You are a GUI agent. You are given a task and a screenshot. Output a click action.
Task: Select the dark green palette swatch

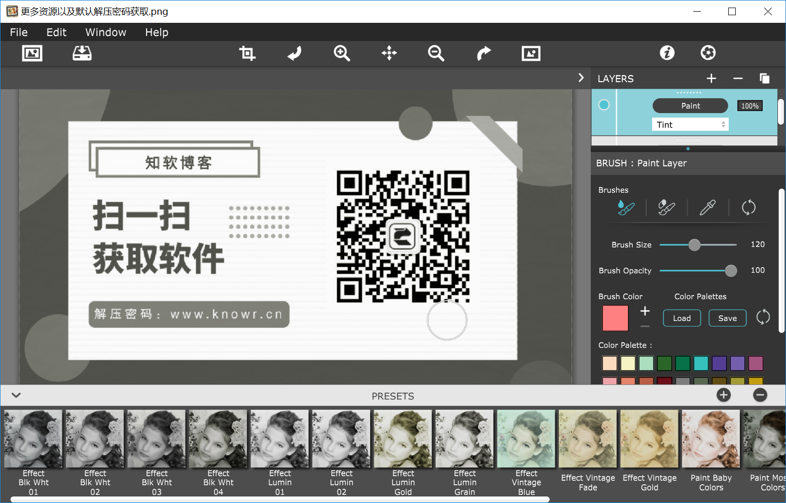tap(664, 363)
